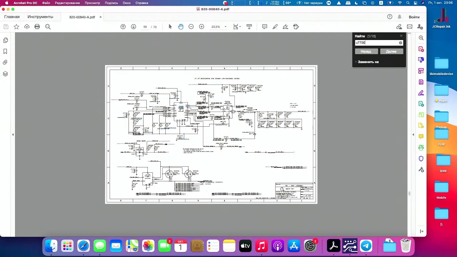Open the Редактирование menu

pos(67,3)
